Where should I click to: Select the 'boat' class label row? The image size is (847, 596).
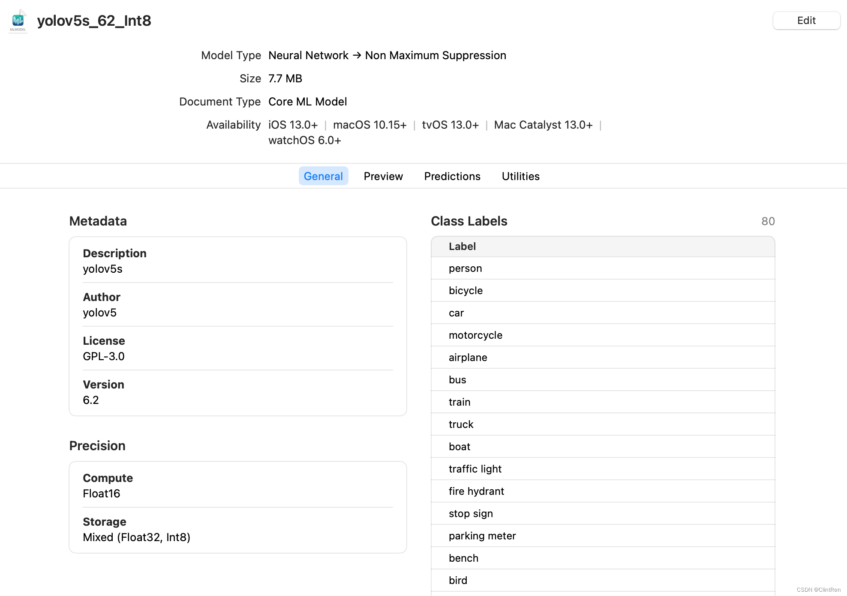point(603,447)
